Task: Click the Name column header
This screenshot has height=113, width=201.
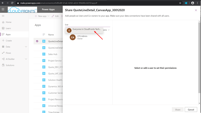Action: [51, 35]
